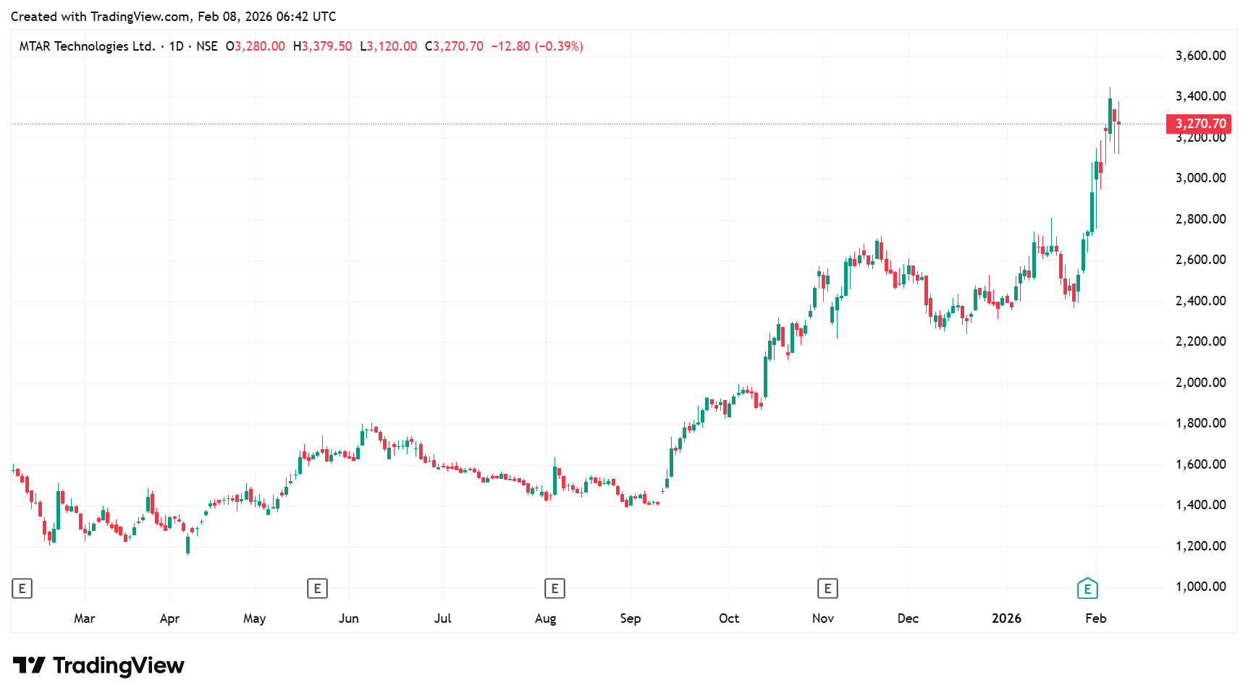Screen dimensions: 1248x698
Task: Click the NSE exchange label
Action: pos(207,46)
